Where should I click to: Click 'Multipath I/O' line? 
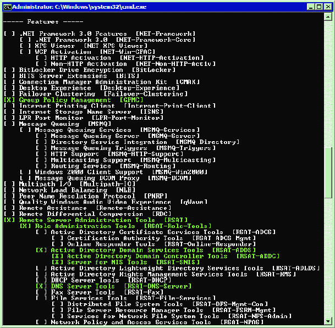pos(70,184)
